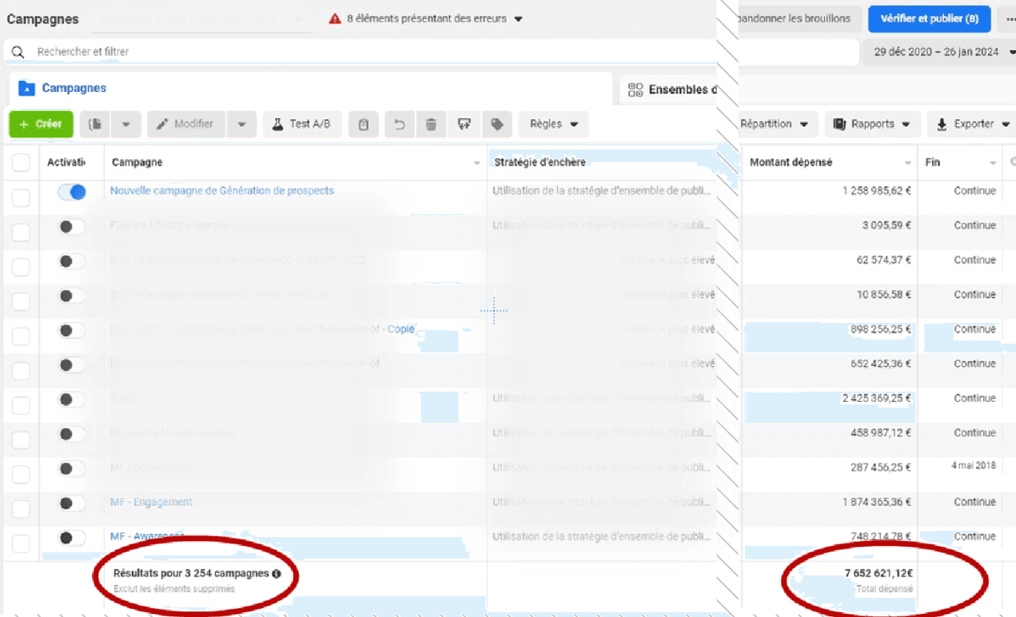The height and width of the screenshot is (617, 1016).
Task: Sort by the Montant dépensé column header
Action: 830,162
